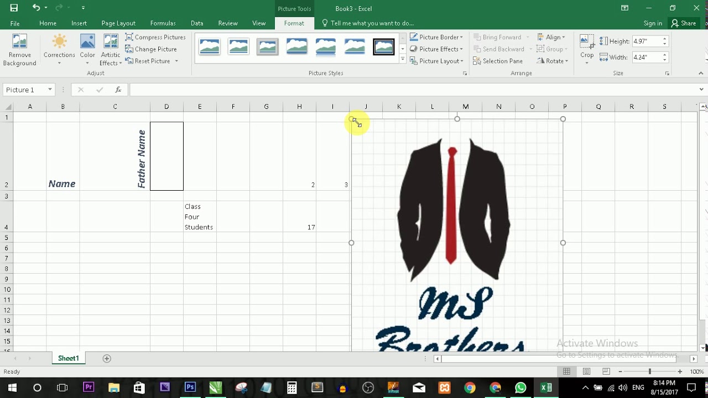Viewport: 708px width, 398px height.
Task: Click the zoom in plus button
Action: (x=680, y=371)
